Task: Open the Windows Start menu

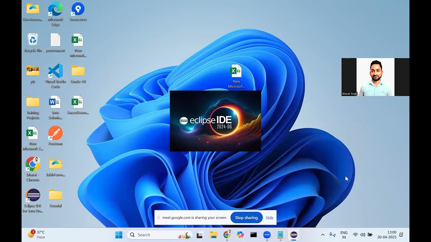Action: [x=119, y=235]
